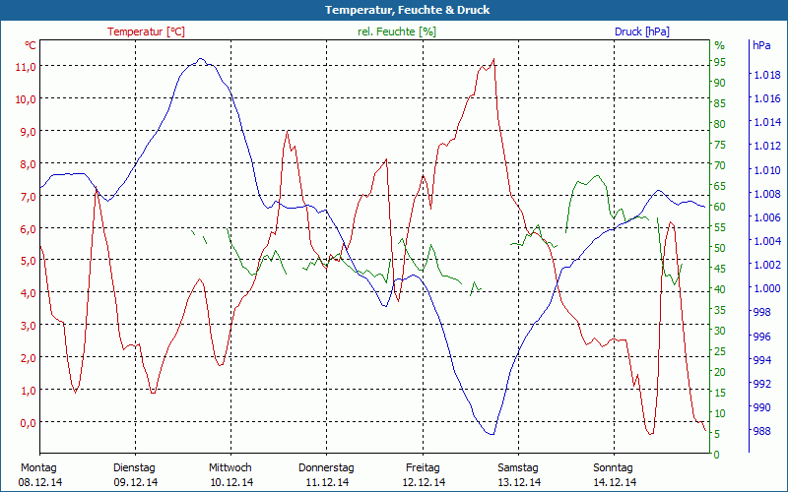Click the '°C' unit label on left axis
This screenshot has height=492, width=788.
pyautogui.click(x=31, y=45)
